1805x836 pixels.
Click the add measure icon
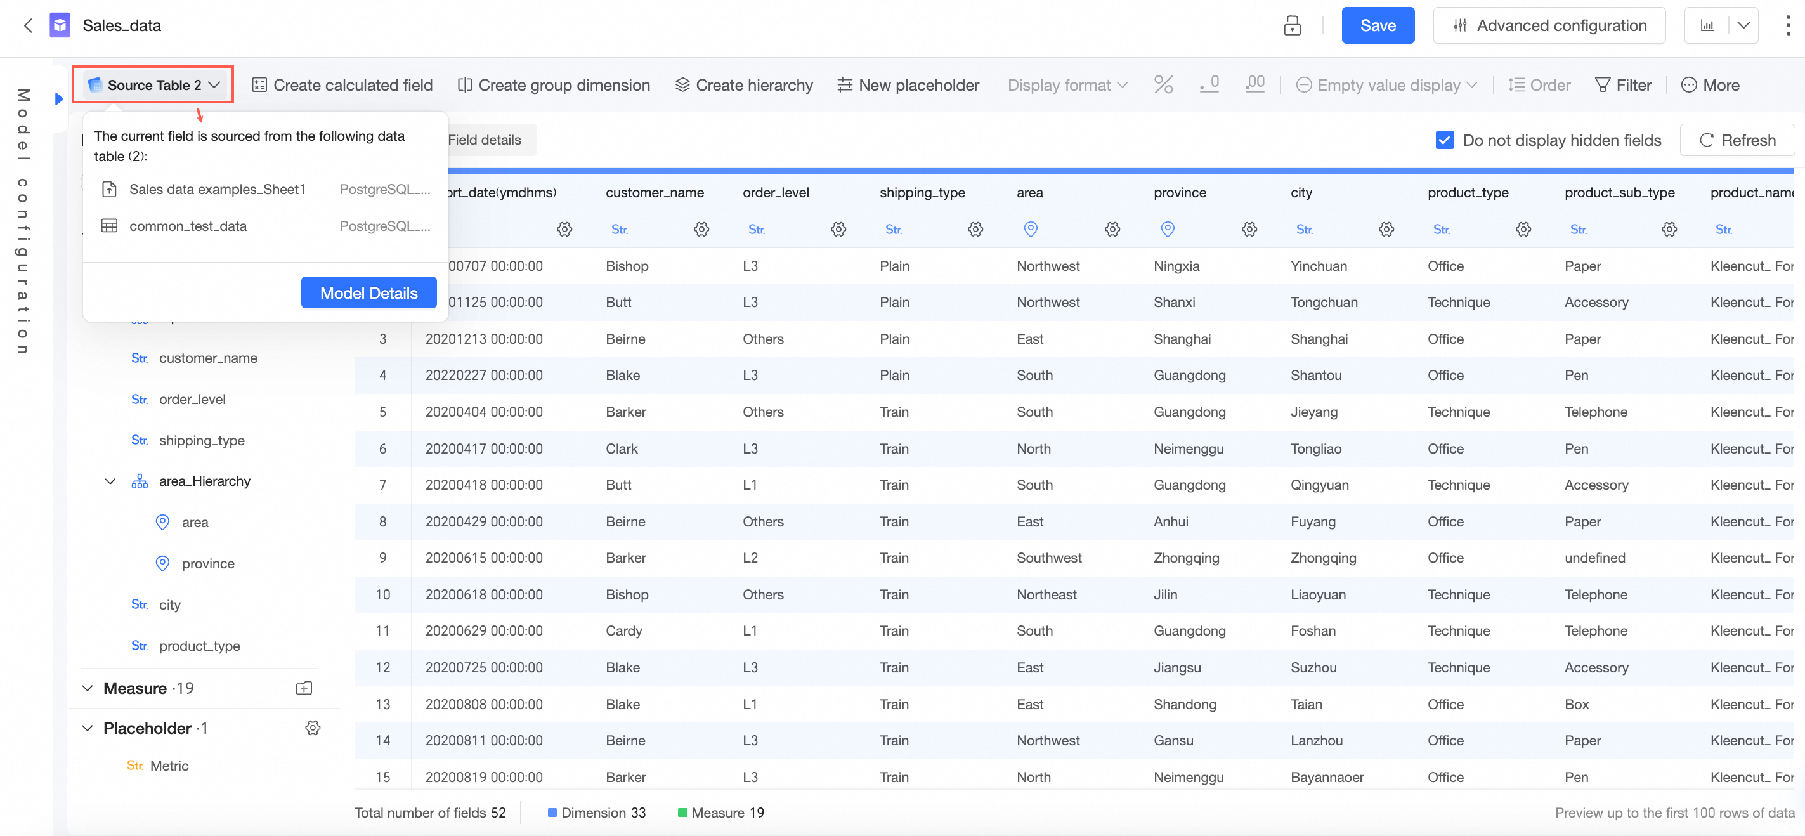coord(303,688)
